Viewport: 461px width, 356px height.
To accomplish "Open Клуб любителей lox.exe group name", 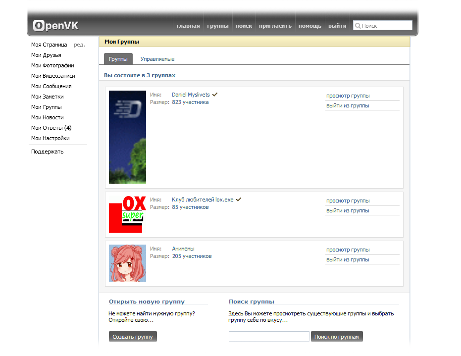I will [x=203, y=200].
